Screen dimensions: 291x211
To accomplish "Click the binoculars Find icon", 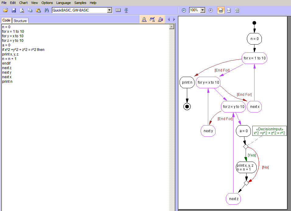I will point(47,10).
